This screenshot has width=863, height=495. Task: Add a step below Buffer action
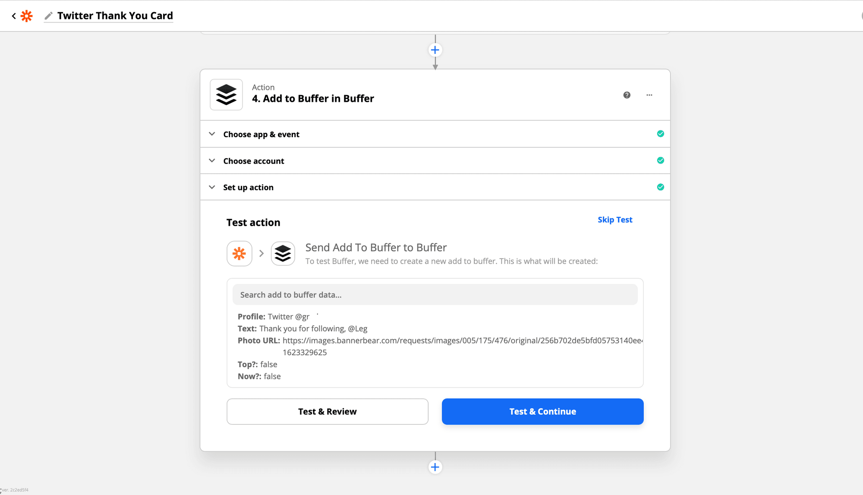click(435, 467)
